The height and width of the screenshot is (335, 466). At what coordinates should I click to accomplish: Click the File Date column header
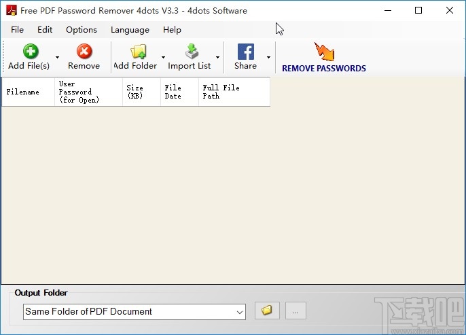click(x=179, y=92)
